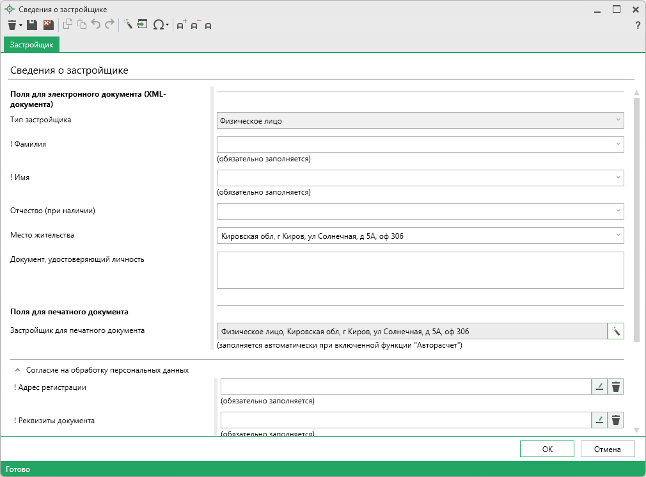Expand the Место жительства combo box
Screen dimensions: 646x477
click(x=618, y=236)
